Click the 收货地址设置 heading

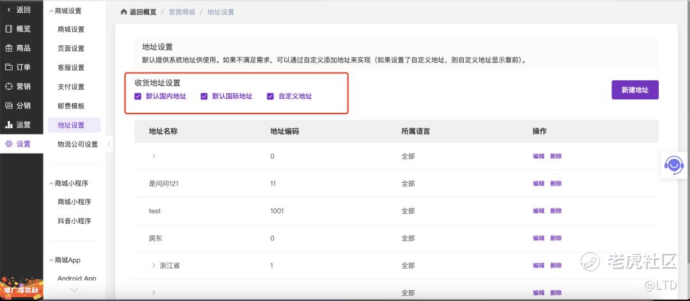click(x=158, y=83)
